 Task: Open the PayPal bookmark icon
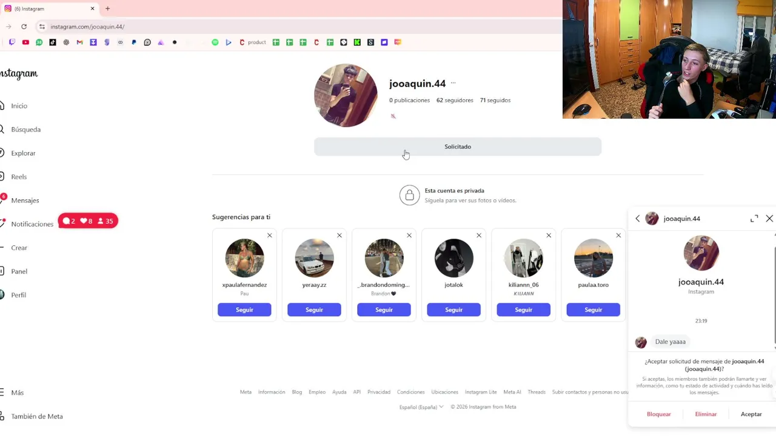click(134, 42)
